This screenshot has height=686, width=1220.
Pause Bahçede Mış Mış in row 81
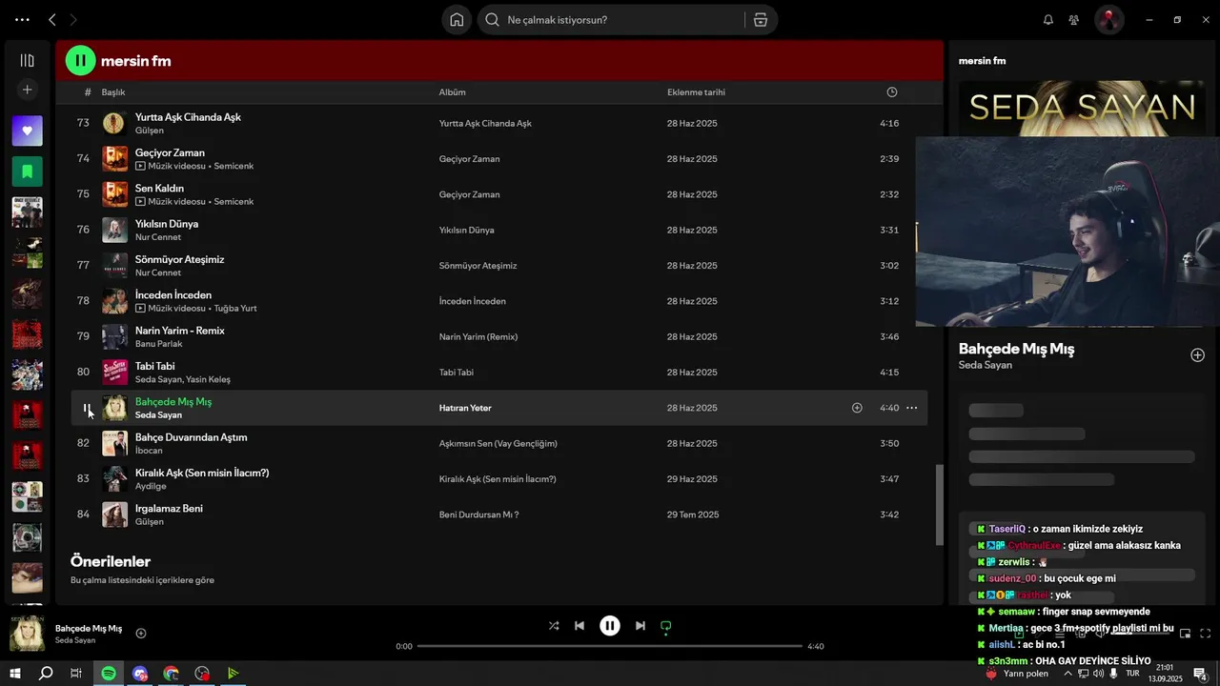[x=86, y=408]
